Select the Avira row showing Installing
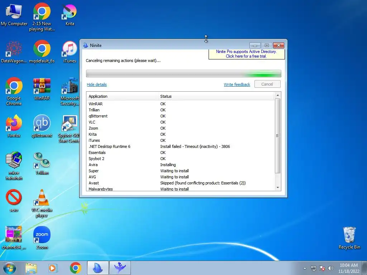This screenshot has width=367, height=275. pyautogui.click(x=181, y=165)
